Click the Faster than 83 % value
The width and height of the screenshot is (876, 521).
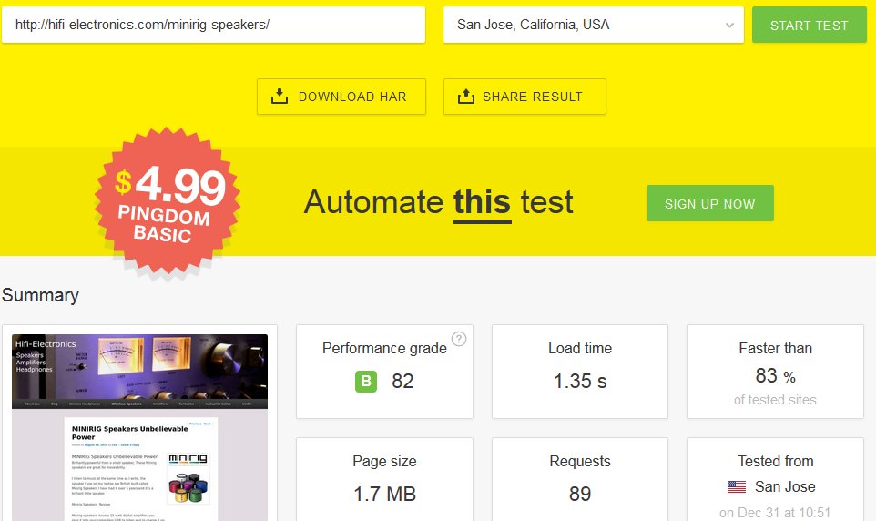click(776, 375)
